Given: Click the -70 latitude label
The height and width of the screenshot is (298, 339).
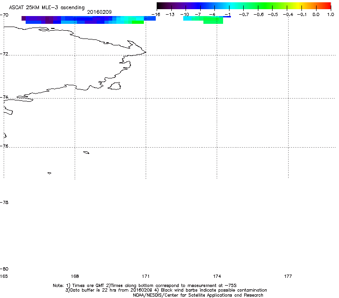Looking at the screenshot, I should pyautogui.click(x=4, y=15).
